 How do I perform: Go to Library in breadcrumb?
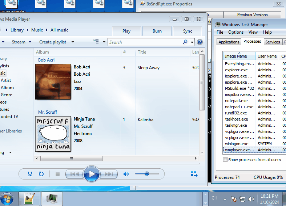point(17,30)
